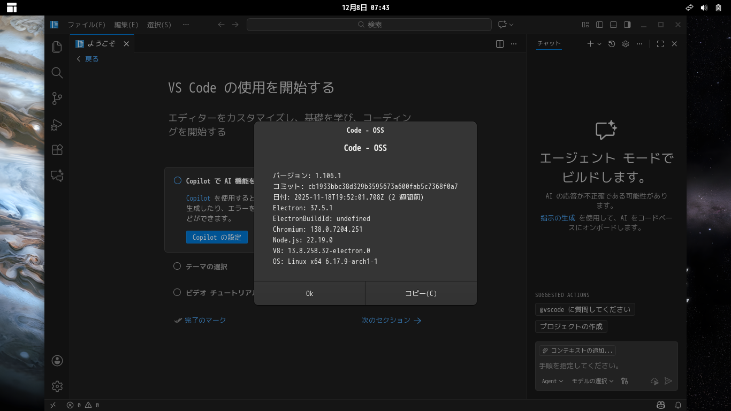Click the Copilot icon in the status bar
Viewport: 731px width, 411px height.
pos(660,405)
